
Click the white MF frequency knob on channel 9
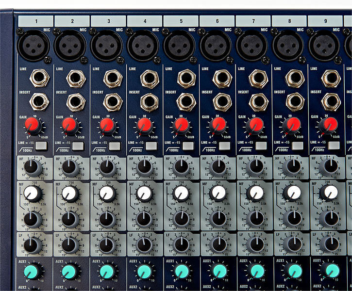point(330,193)
